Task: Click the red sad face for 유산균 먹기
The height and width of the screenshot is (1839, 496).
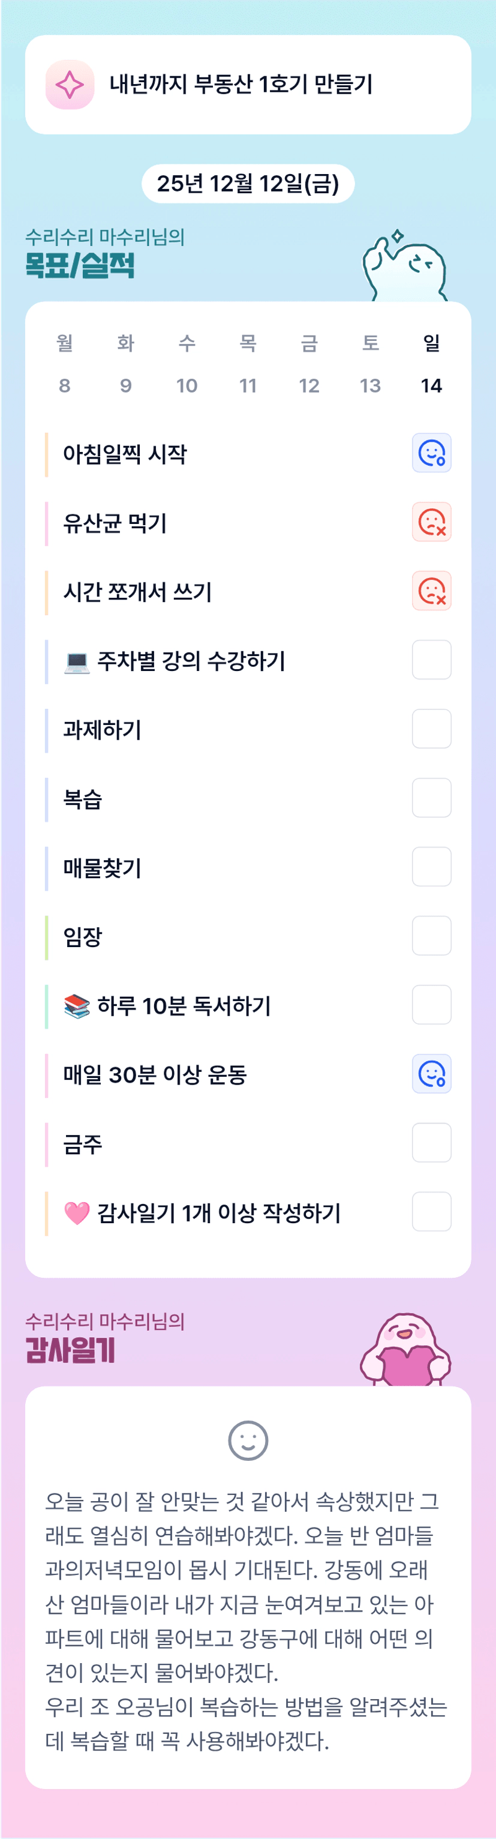Action: pyautogui.click(x=431, y=522)
